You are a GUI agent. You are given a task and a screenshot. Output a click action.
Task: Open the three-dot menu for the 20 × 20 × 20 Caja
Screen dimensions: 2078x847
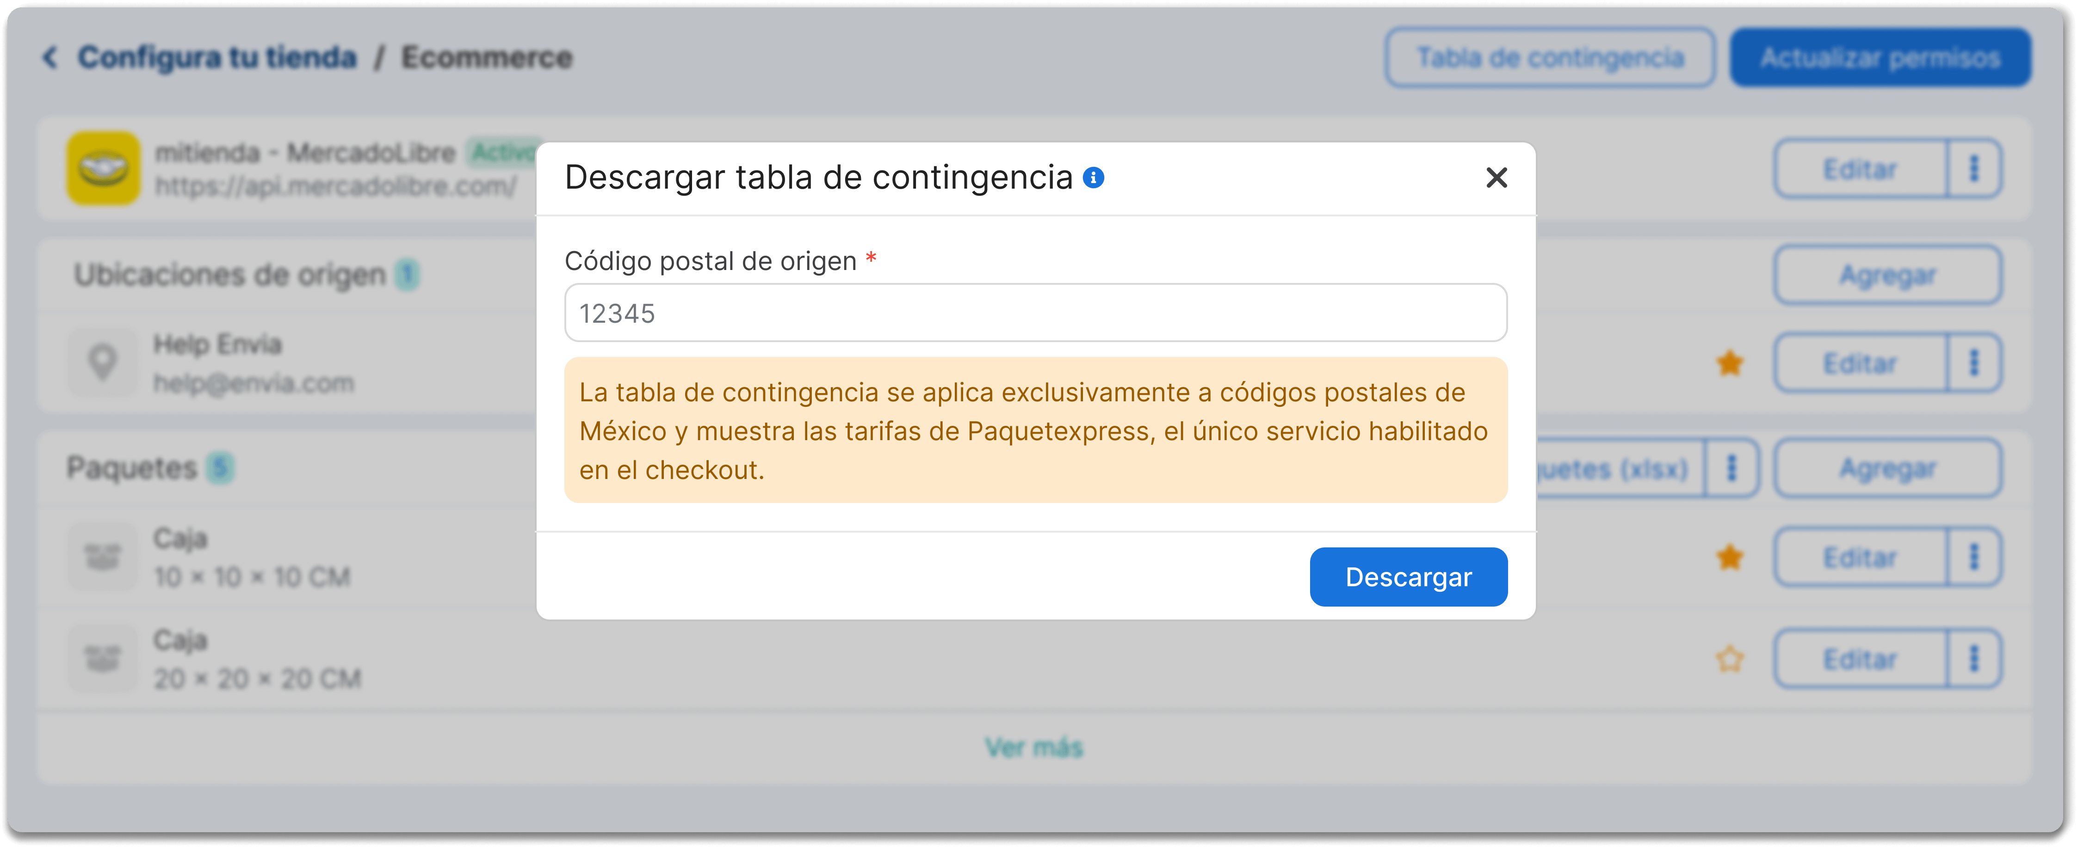click(1974, 659)
